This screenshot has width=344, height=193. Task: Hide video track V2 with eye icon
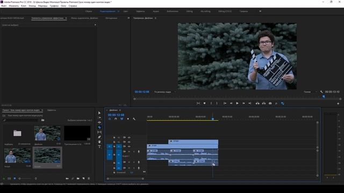click(x=129, y=142)
